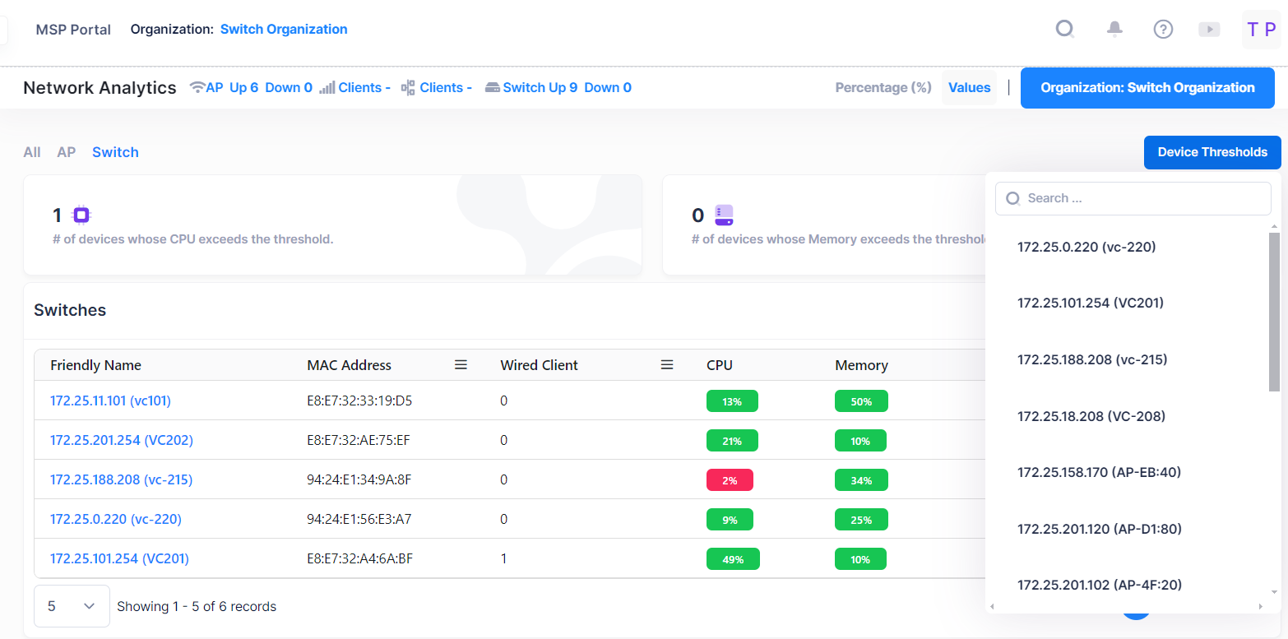1288x639 pixels.
Task: Open MSP Portal in top navigation
Action: click(73, 30)
